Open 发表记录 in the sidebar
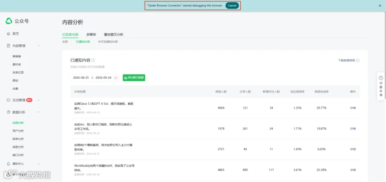386x182 pixels. tap(18, 73)
